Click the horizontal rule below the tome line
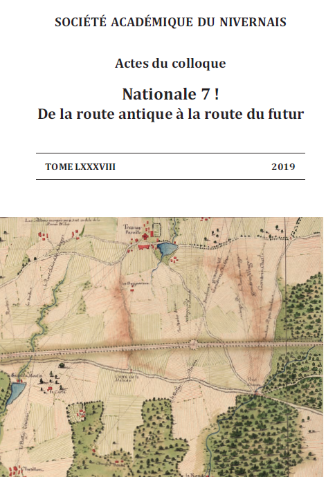335x477 pixels. 170,179
